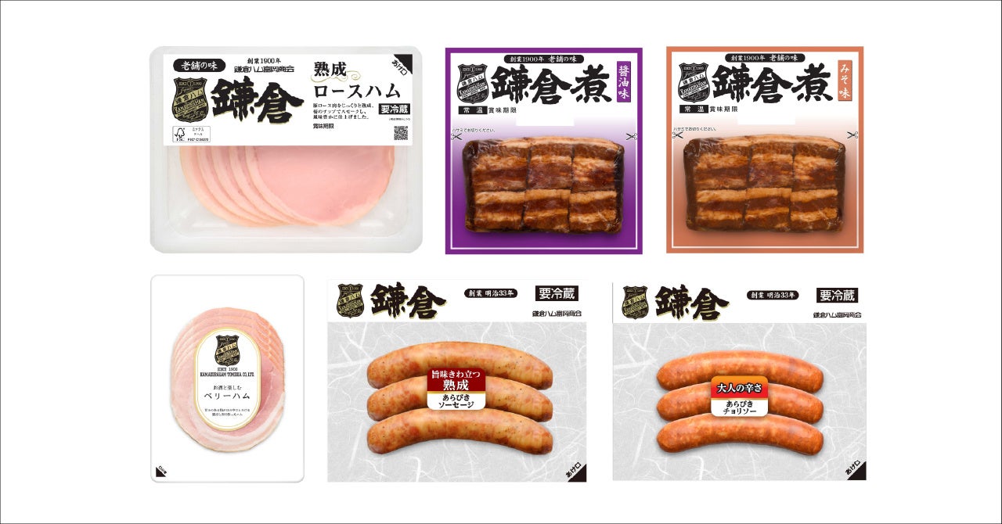Screen dimensions: 1002x524
Task: Click the QR code on roast ham package
Action: (x=400, y=133)
